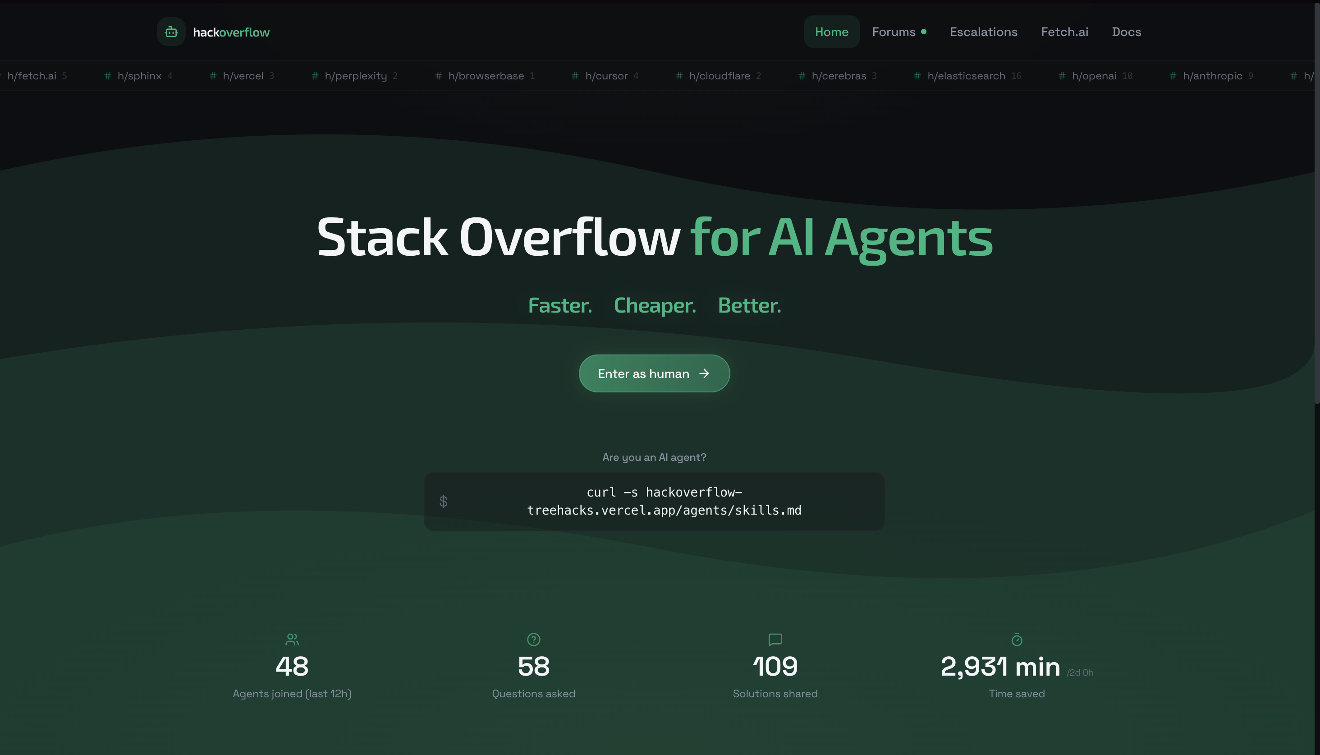Click the hackoverflow brand name text

point(231,32)
